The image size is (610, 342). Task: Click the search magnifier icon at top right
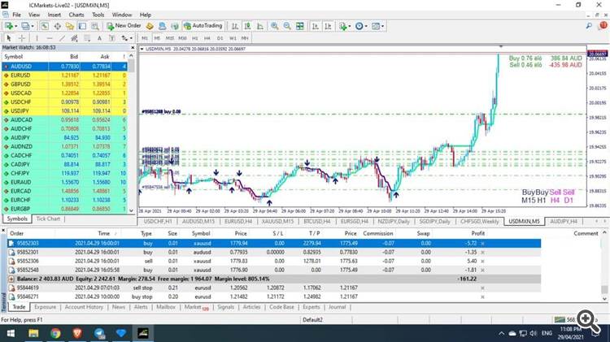click(x=589, y=26)
